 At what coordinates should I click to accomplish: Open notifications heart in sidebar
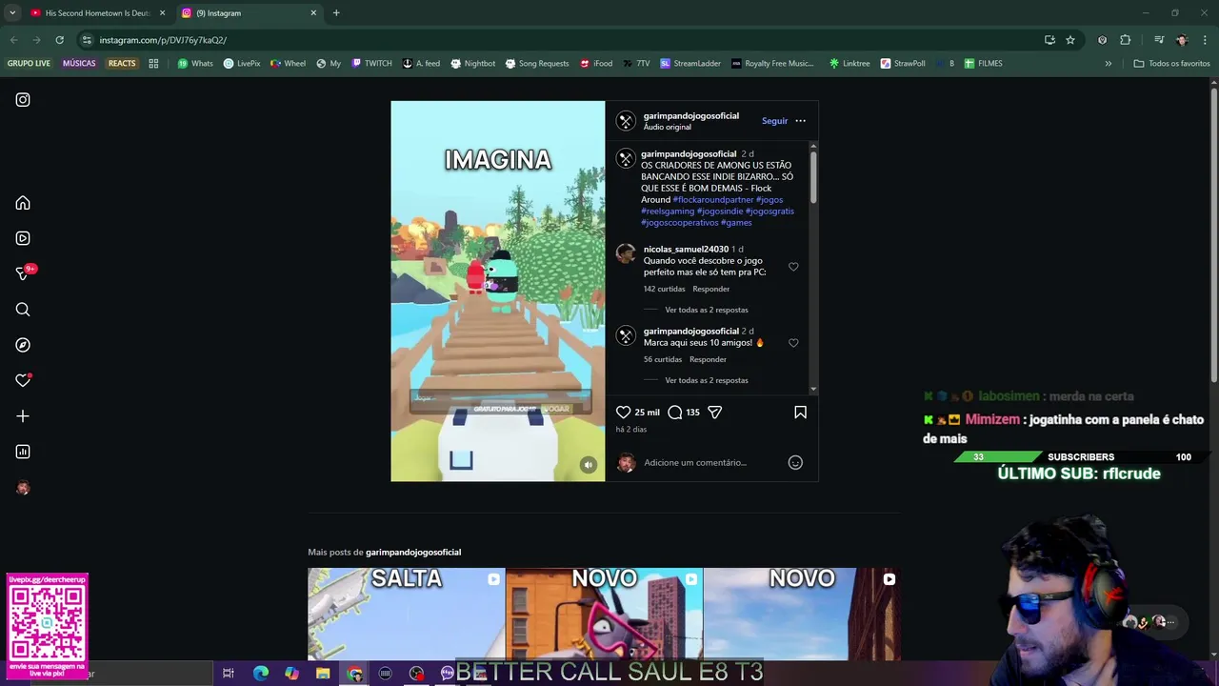pyautogui.click(x=23, y=380)
